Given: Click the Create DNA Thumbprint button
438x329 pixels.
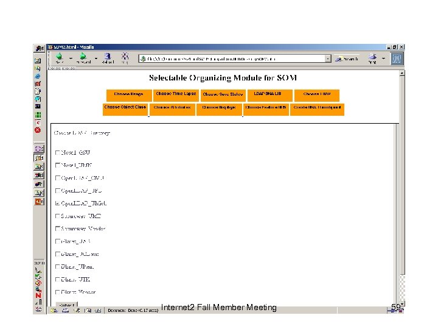Looking at the screenshot, I should tap(318, 110).
